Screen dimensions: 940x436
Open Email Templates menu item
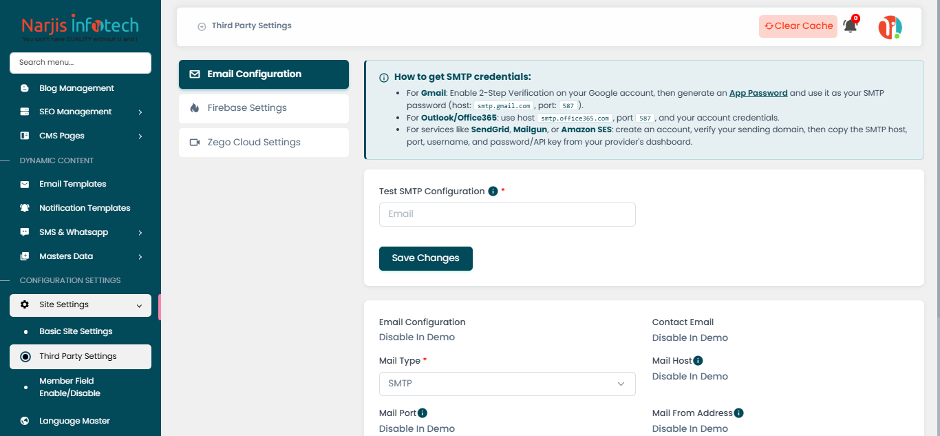pos(81,184)
